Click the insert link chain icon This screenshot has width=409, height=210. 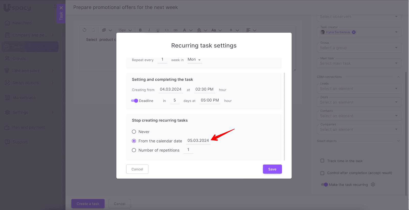176,30
